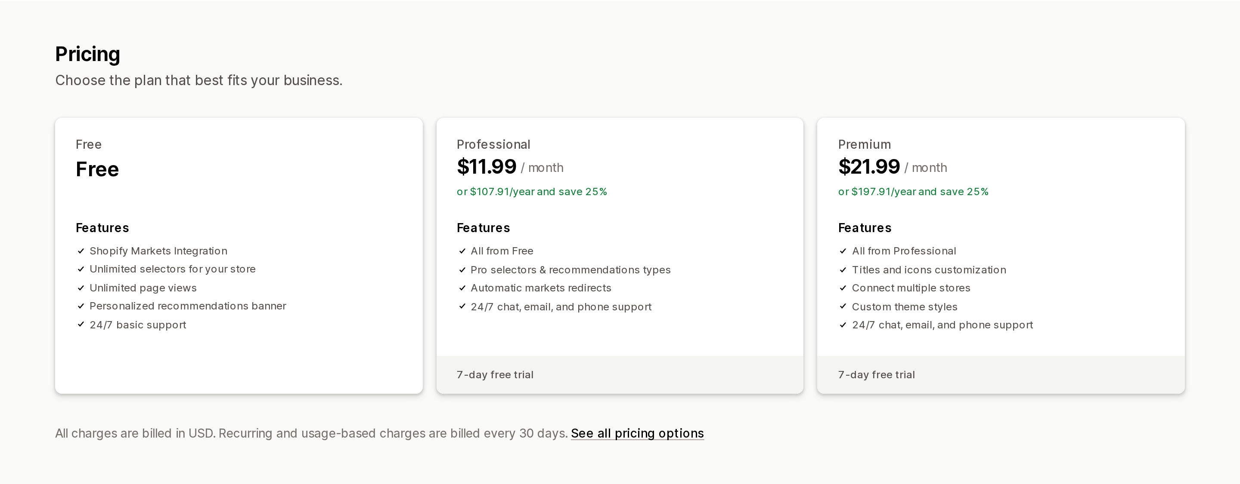Screen dimensions: 1240x484
Task: Click Pro selectors & recommendations types text
Action: tap(570, 270)
